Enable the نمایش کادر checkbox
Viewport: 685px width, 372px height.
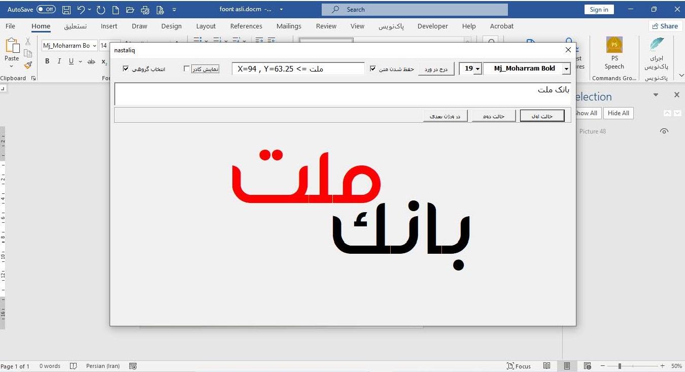tap(187, 69)
